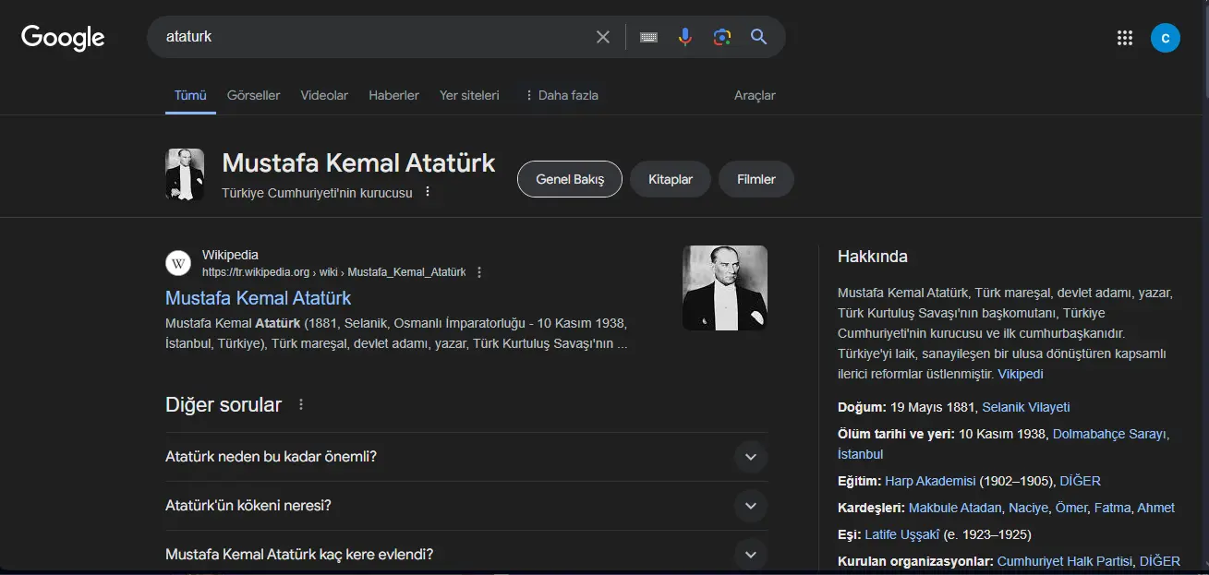This screenshot has height=575, width=1209.
Task: Clear the search box with the X icon
Action: [603, 37]
